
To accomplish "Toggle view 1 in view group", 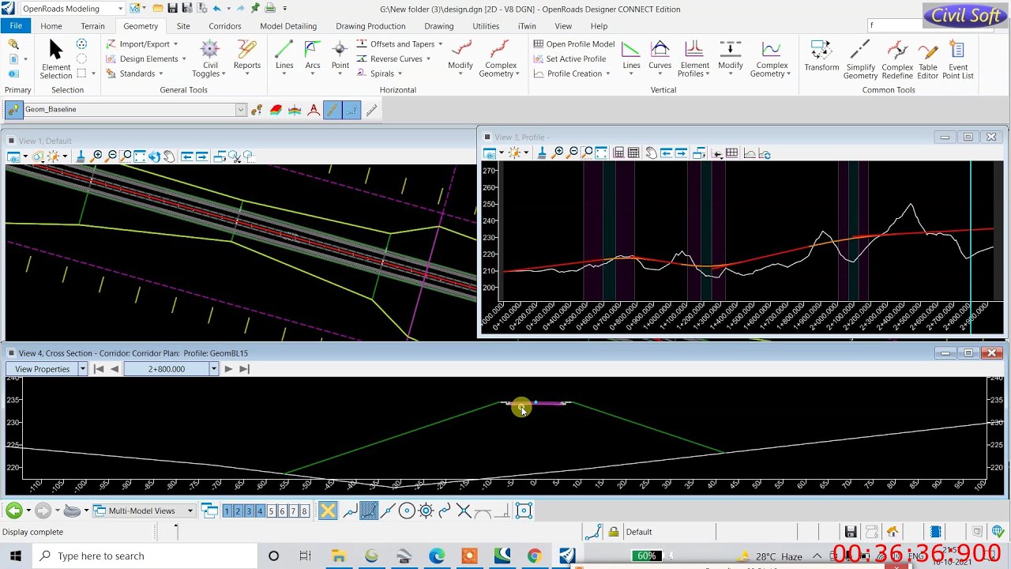I will (x=227, y=511).
